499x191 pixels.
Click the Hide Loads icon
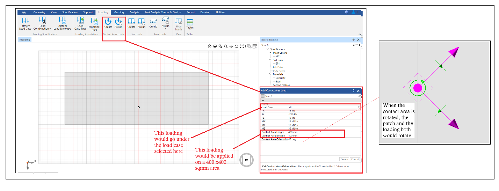179,21
